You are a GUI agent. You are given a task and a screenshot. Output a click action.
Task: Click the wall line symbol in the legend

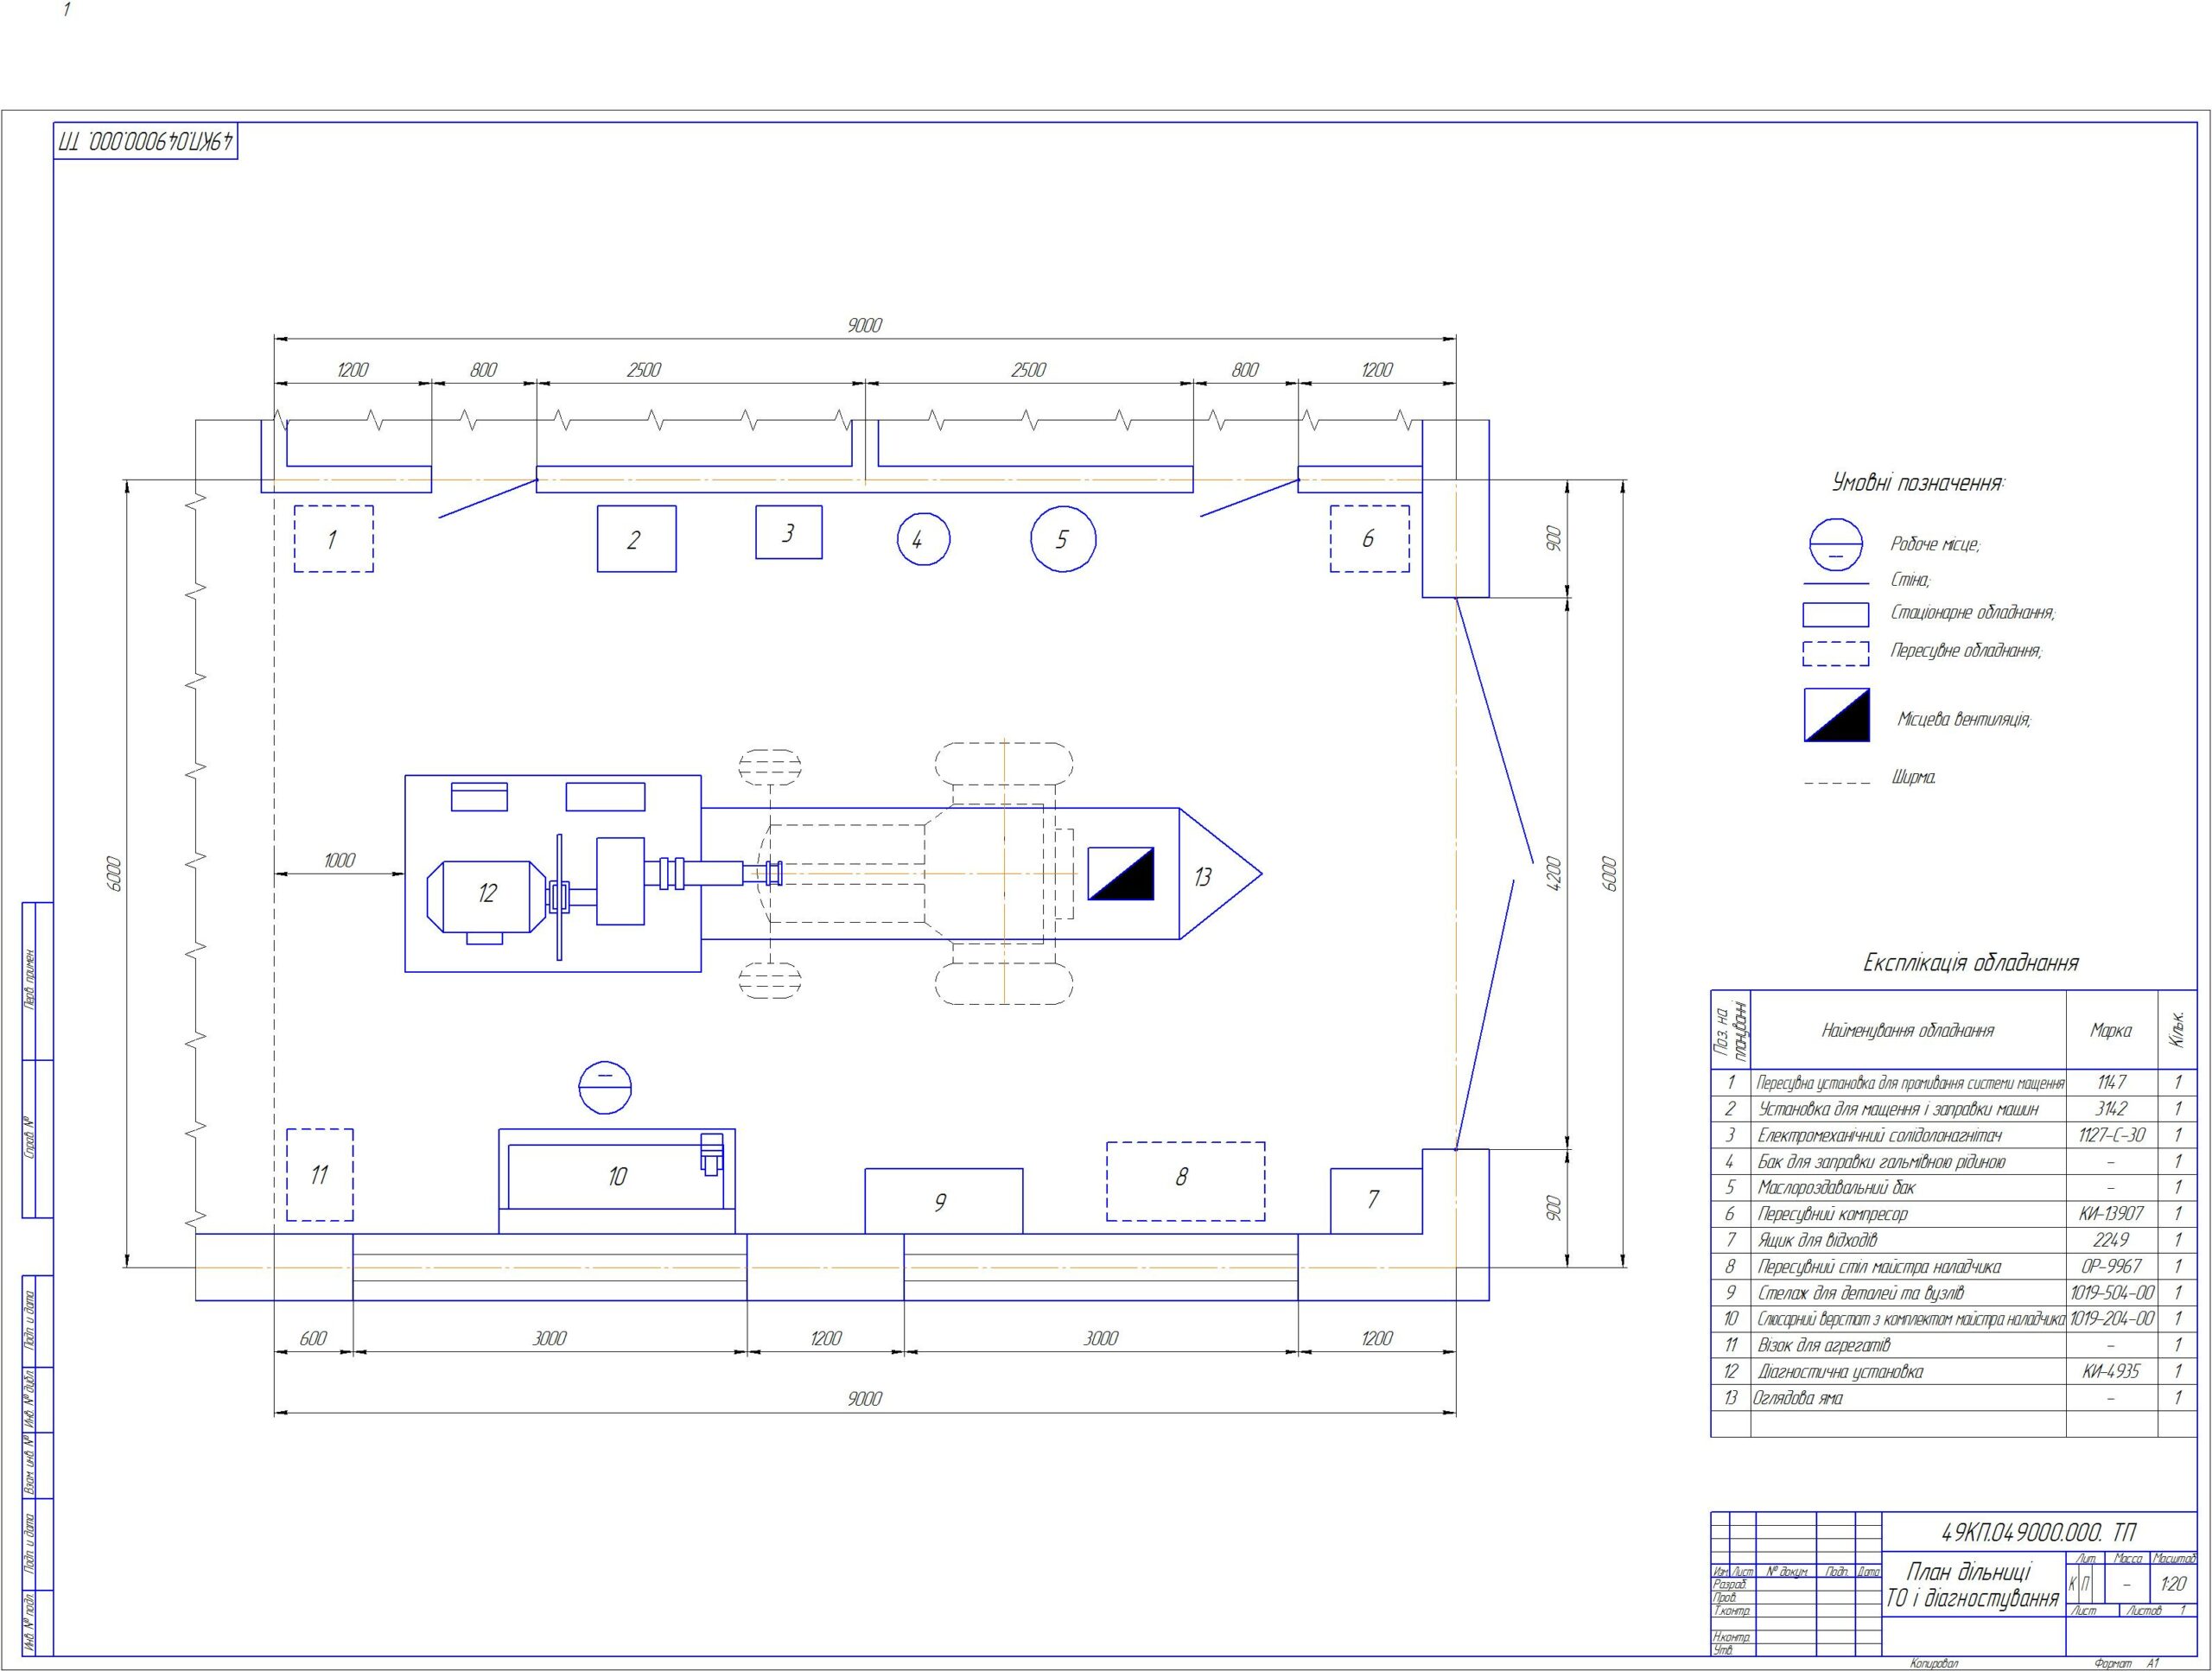point(1836,583)
